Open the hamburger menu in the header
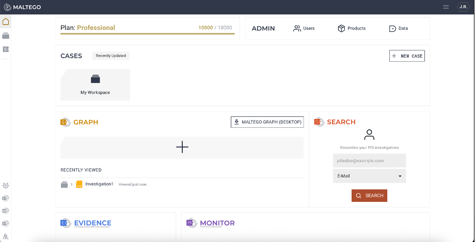The width and height of the screenshot is (475, 242). [x=446, y=7]
